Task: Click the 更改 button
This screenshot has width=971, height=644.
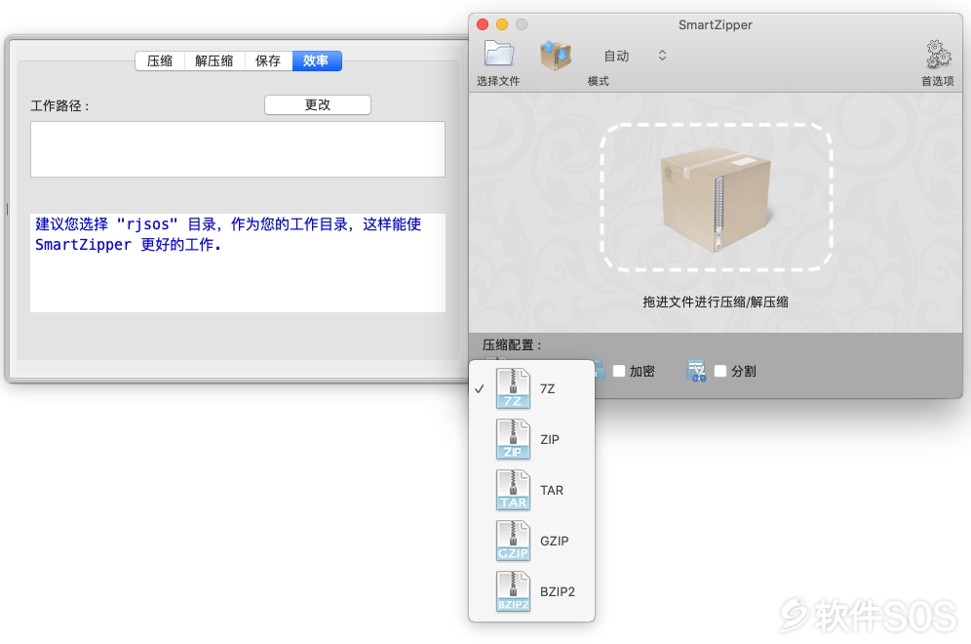Action: coord(318,104)
